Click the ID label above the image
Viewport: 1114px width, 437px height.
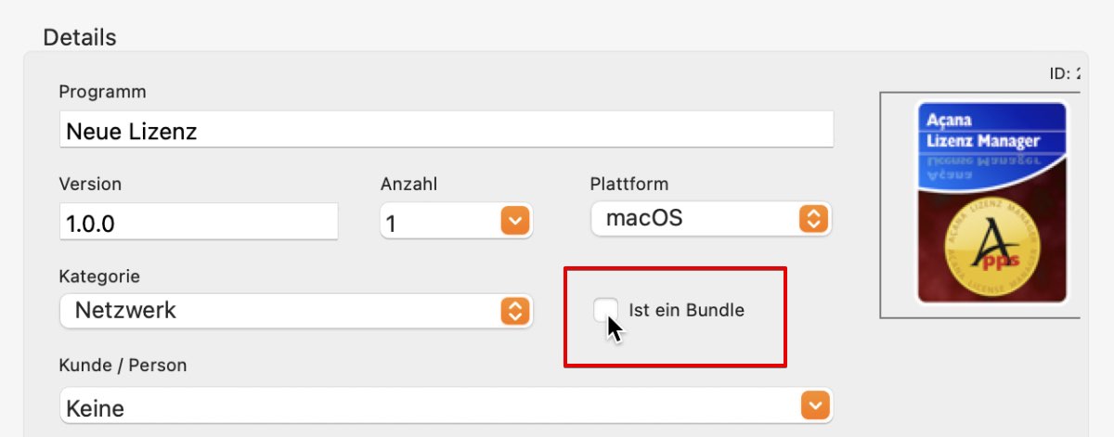click(1065, 74)
